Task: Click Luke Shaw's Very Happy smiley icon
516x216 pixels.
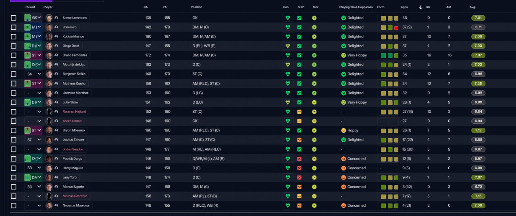Action: tap(343, 102)
